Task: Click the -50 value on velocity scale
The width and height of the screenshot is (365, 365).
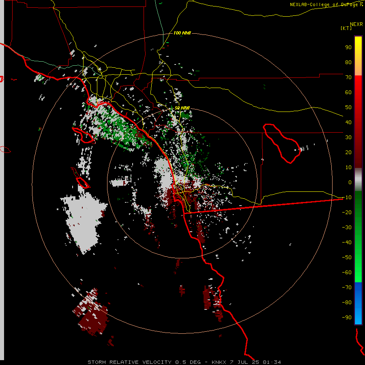Action: click(347, 258)
